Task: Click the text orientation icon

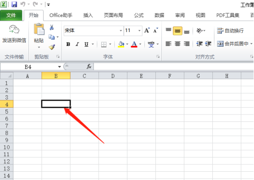Action: point(199,31)
